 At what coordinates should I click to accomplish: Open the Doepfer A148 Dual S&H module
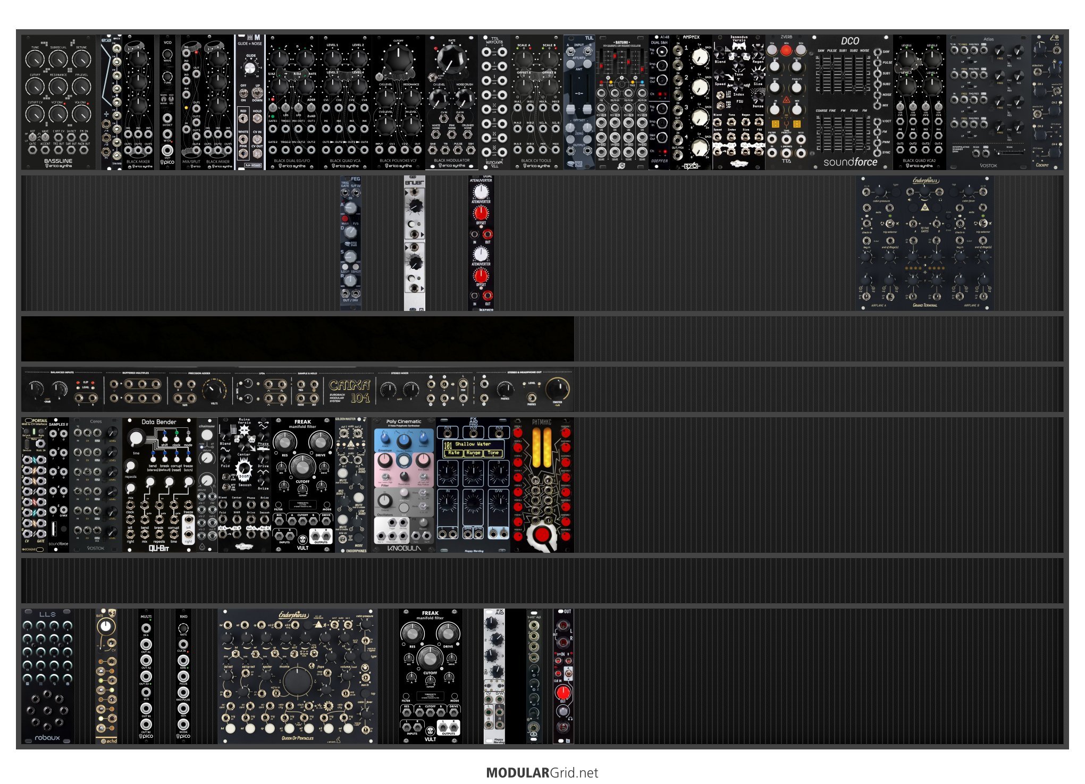click(x=659, y=103)
